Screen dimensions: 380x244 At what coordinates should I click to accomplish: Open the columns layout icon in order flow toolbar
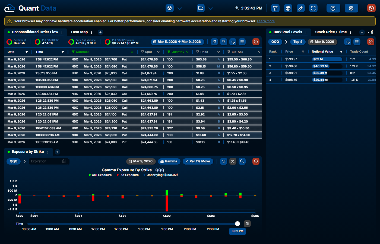242,42
